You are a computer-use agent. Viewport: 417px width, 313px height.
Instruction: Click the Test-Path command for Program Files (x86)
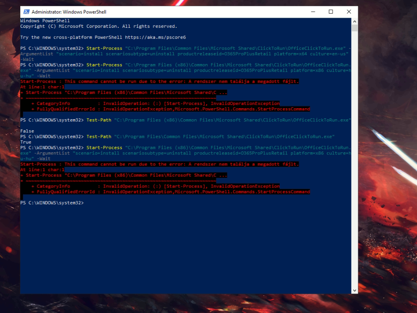(x=99, y=120)
